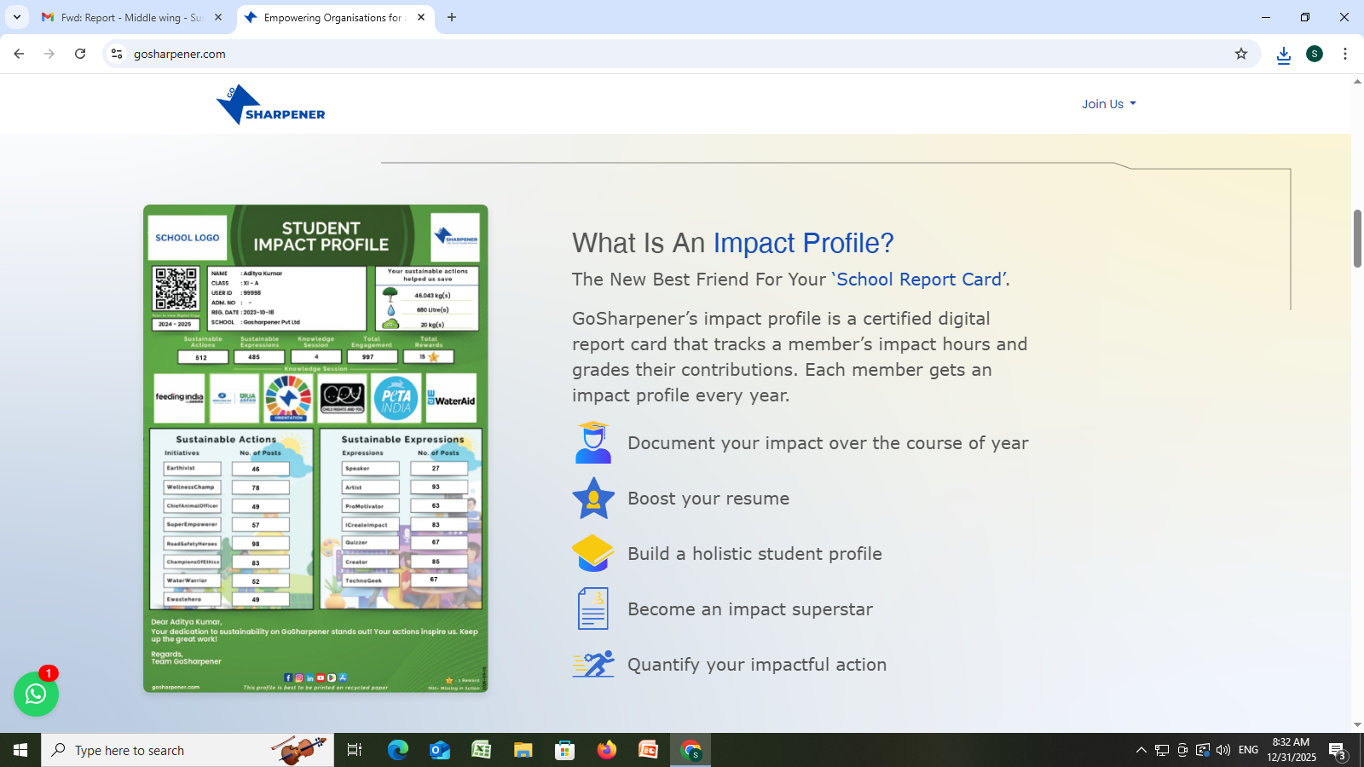Open Microsoft Store from the taskbar
This screenshot has height=767, width=1364.
coord(565,750)
